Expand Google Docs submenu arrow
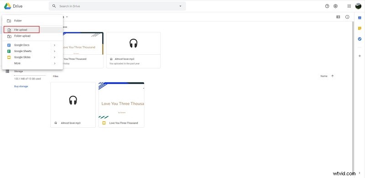Screen dimensions: 365x178 [x=54, y=45]
